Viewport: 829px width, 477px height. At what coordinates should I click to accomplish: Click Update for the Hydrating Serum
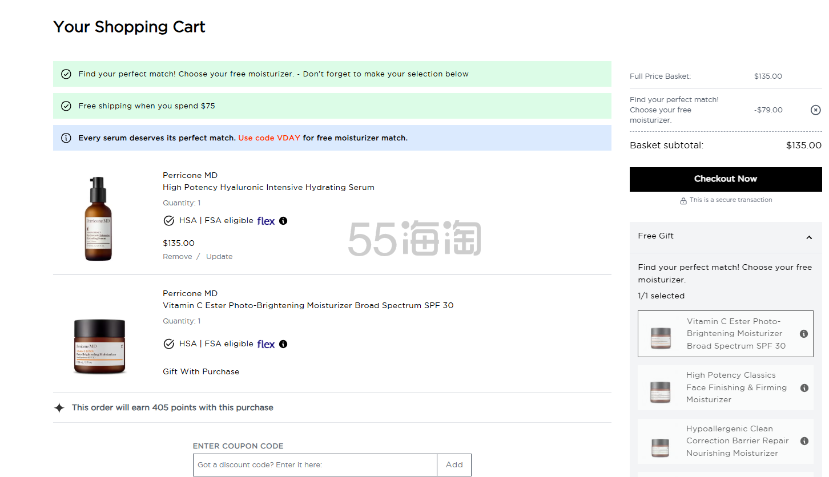[219, 257]
